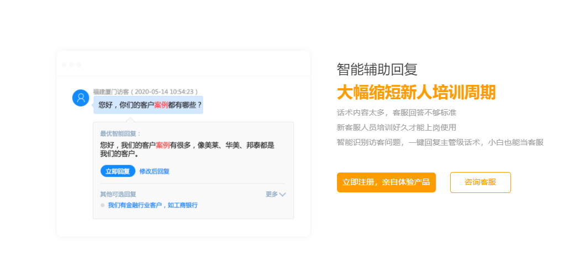Click the blue 立即回复 button
Screen dimensions: 585x258
pos(118,171)
